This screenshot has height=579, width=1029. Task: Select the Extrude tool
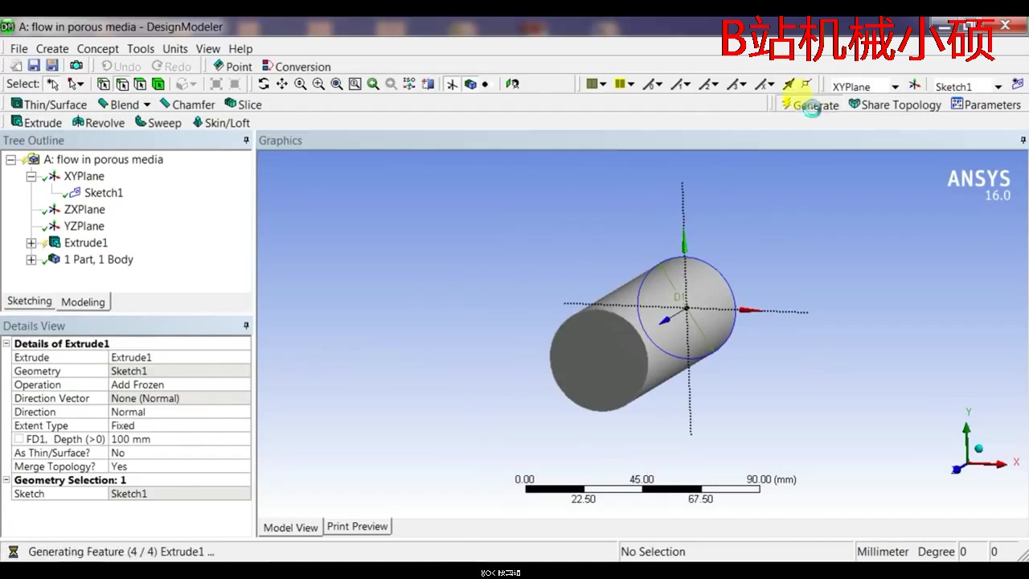point(37,122)
